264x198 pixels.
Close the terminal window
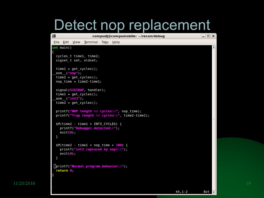point(213,36)
